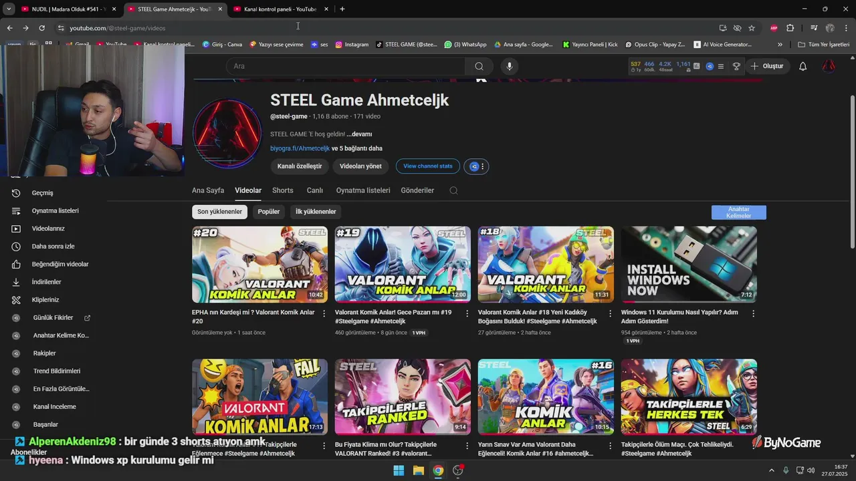Image resolution: width=856 pixels, height=481 pixels.
Task: Open the INSTALL WINDOWS NOW video thumbnail
Action: point(689,265)
